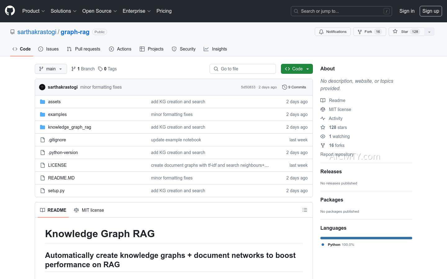Screen dimensions: 447x279
Task: Click the sarthakrastogi commit avatar
Action: point(42,87)
